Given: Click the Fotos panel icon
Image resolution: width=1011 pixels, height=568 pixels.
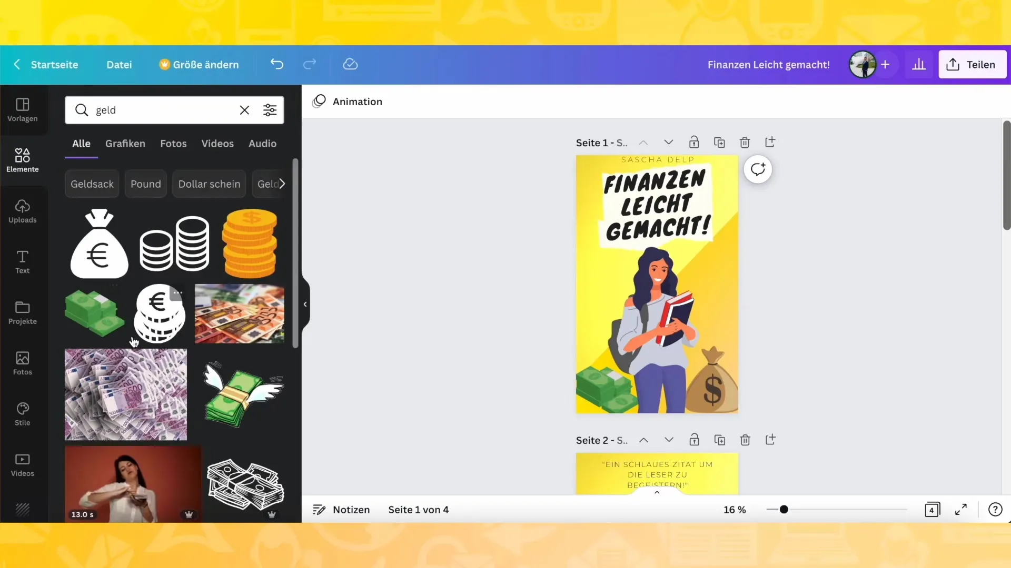Looking at the screenshot, I should click(22, 362).
